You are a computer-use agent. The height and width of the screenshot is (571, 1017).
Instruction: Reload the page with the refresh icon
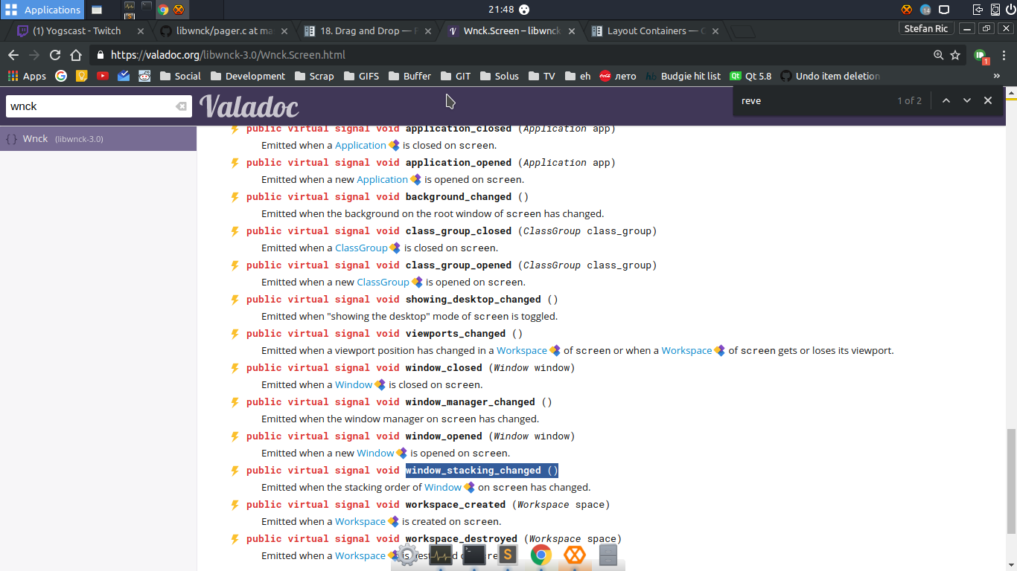click(55, 55)
